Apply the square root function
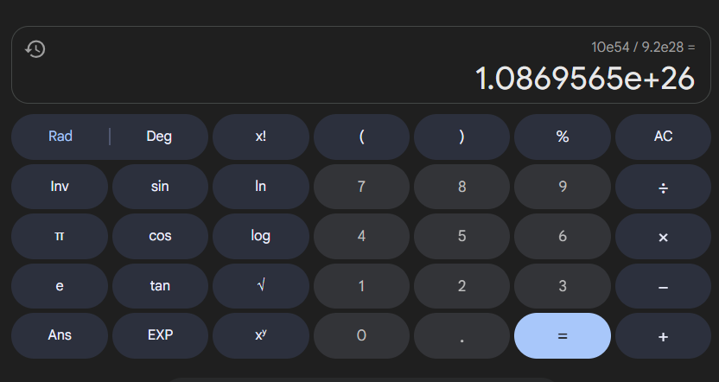 click(260, 286)
